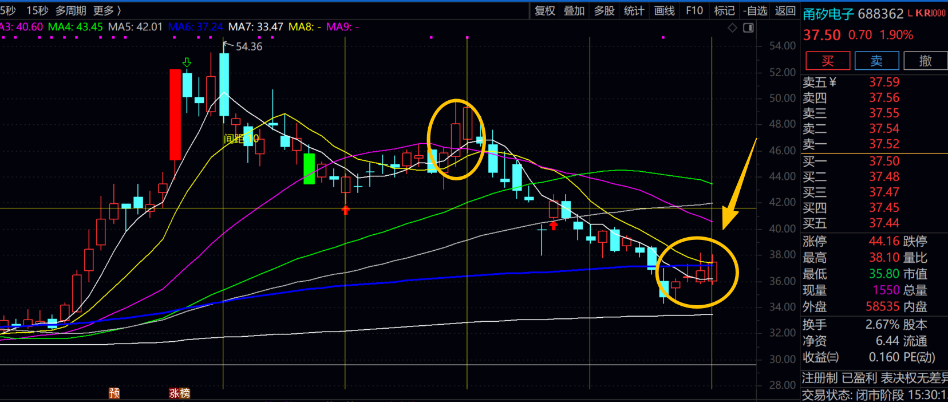948x402 pixels.
Task: Open the F10 company info
Action: 694,10
